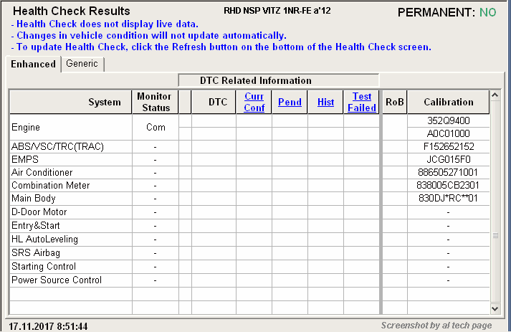Select the ABS/VSC/TRC(TRAC) system row
Viewport: 511px width, 332px height.
point(57,147)
